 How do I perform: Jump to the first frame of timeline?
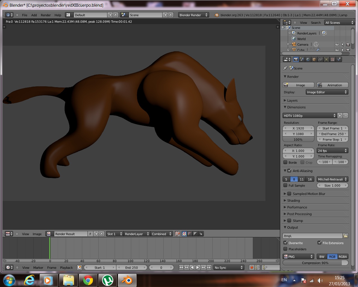(181, 268)
